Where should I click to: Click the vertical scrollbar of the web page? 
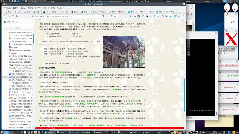pos(185,95)
